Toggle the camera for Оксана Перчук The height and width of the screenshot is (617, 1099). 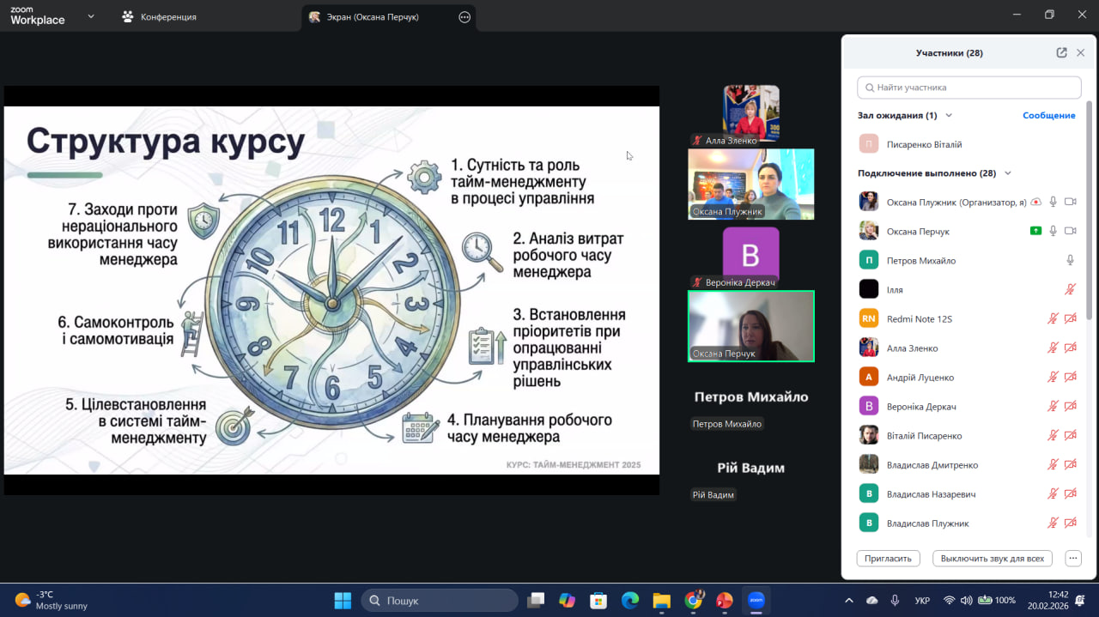tap(1070, 231)
